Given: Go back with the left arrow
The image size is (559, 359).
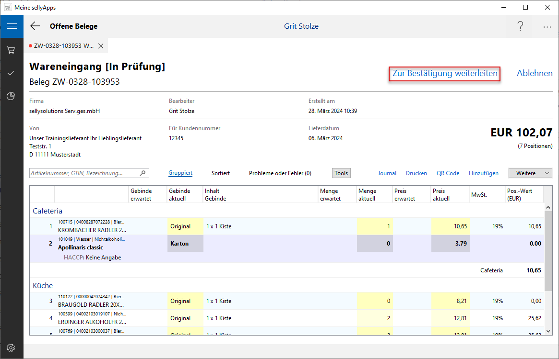Looking at the screenshot, I should (35, 26).
